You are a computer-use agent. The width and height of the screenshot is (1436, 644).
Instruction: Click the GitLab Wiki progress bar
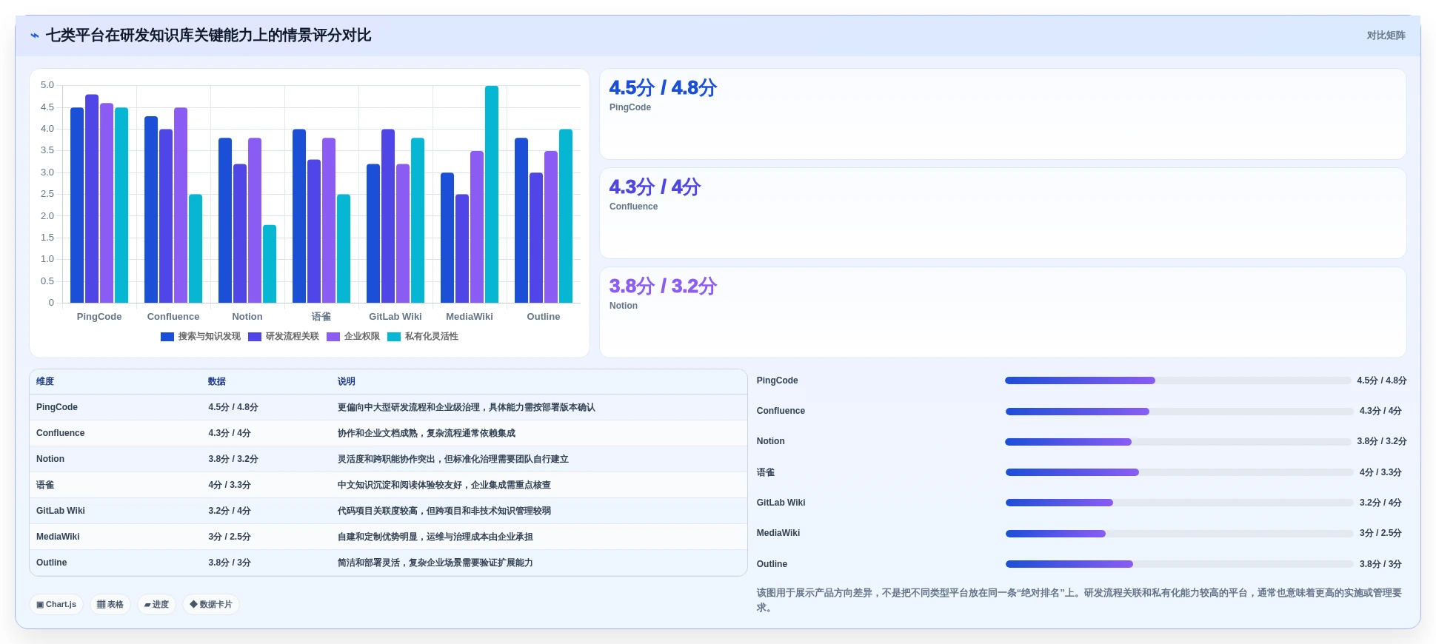1179,503
